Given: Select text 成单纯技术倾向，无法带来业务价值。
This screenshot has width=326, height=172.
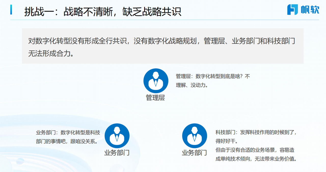Looking at the screenshot, I should pyautogui.click(x=256, y=159).
